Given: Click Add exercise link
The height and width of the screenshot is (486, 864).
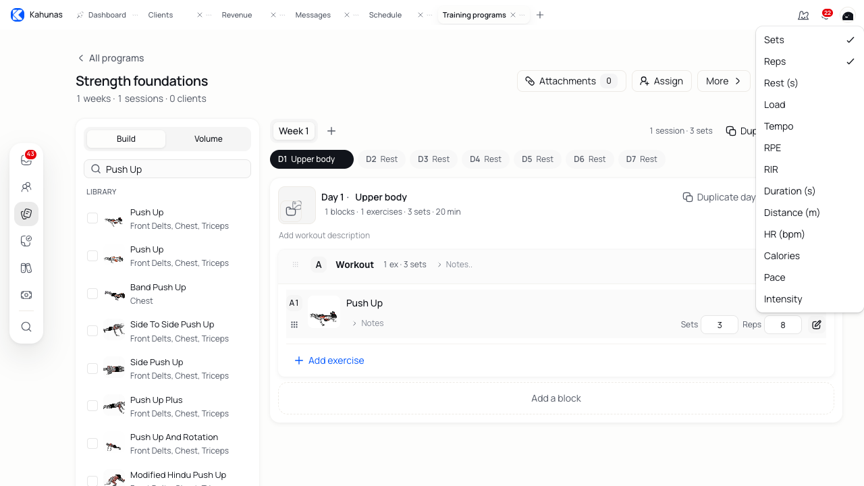Looking at the screenshot, I should coord(329,360).
